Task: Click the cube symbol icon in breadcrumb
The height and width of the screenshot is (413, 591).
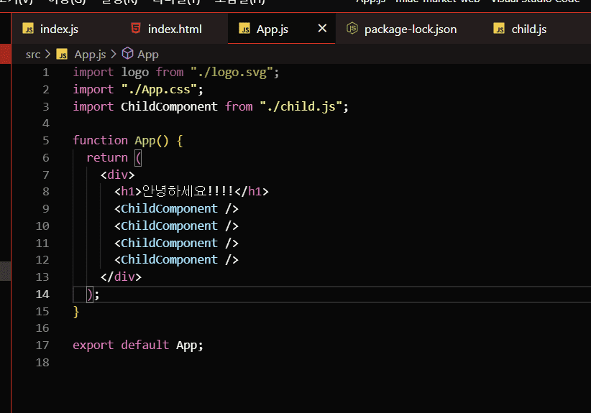Action: click(128, 54)
